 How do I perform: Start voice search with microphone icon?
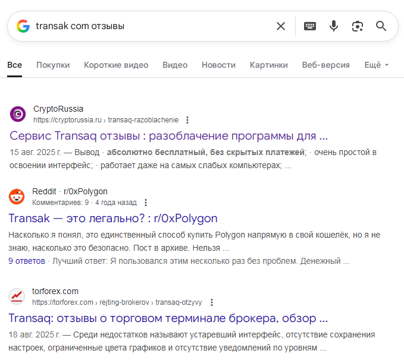click(334, 26)
